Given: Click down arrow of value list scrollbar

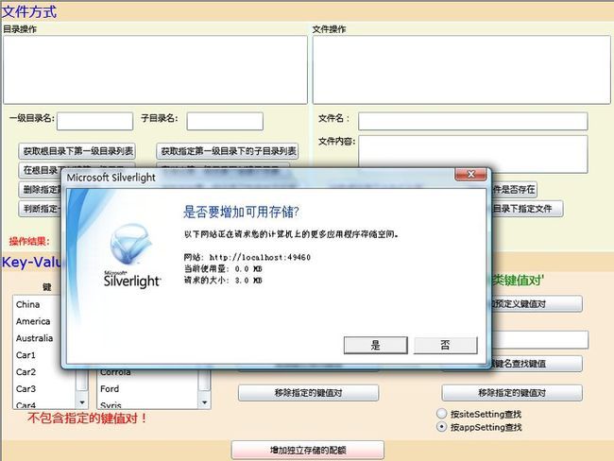Looking at the screenshot, I should coord(204,402).
